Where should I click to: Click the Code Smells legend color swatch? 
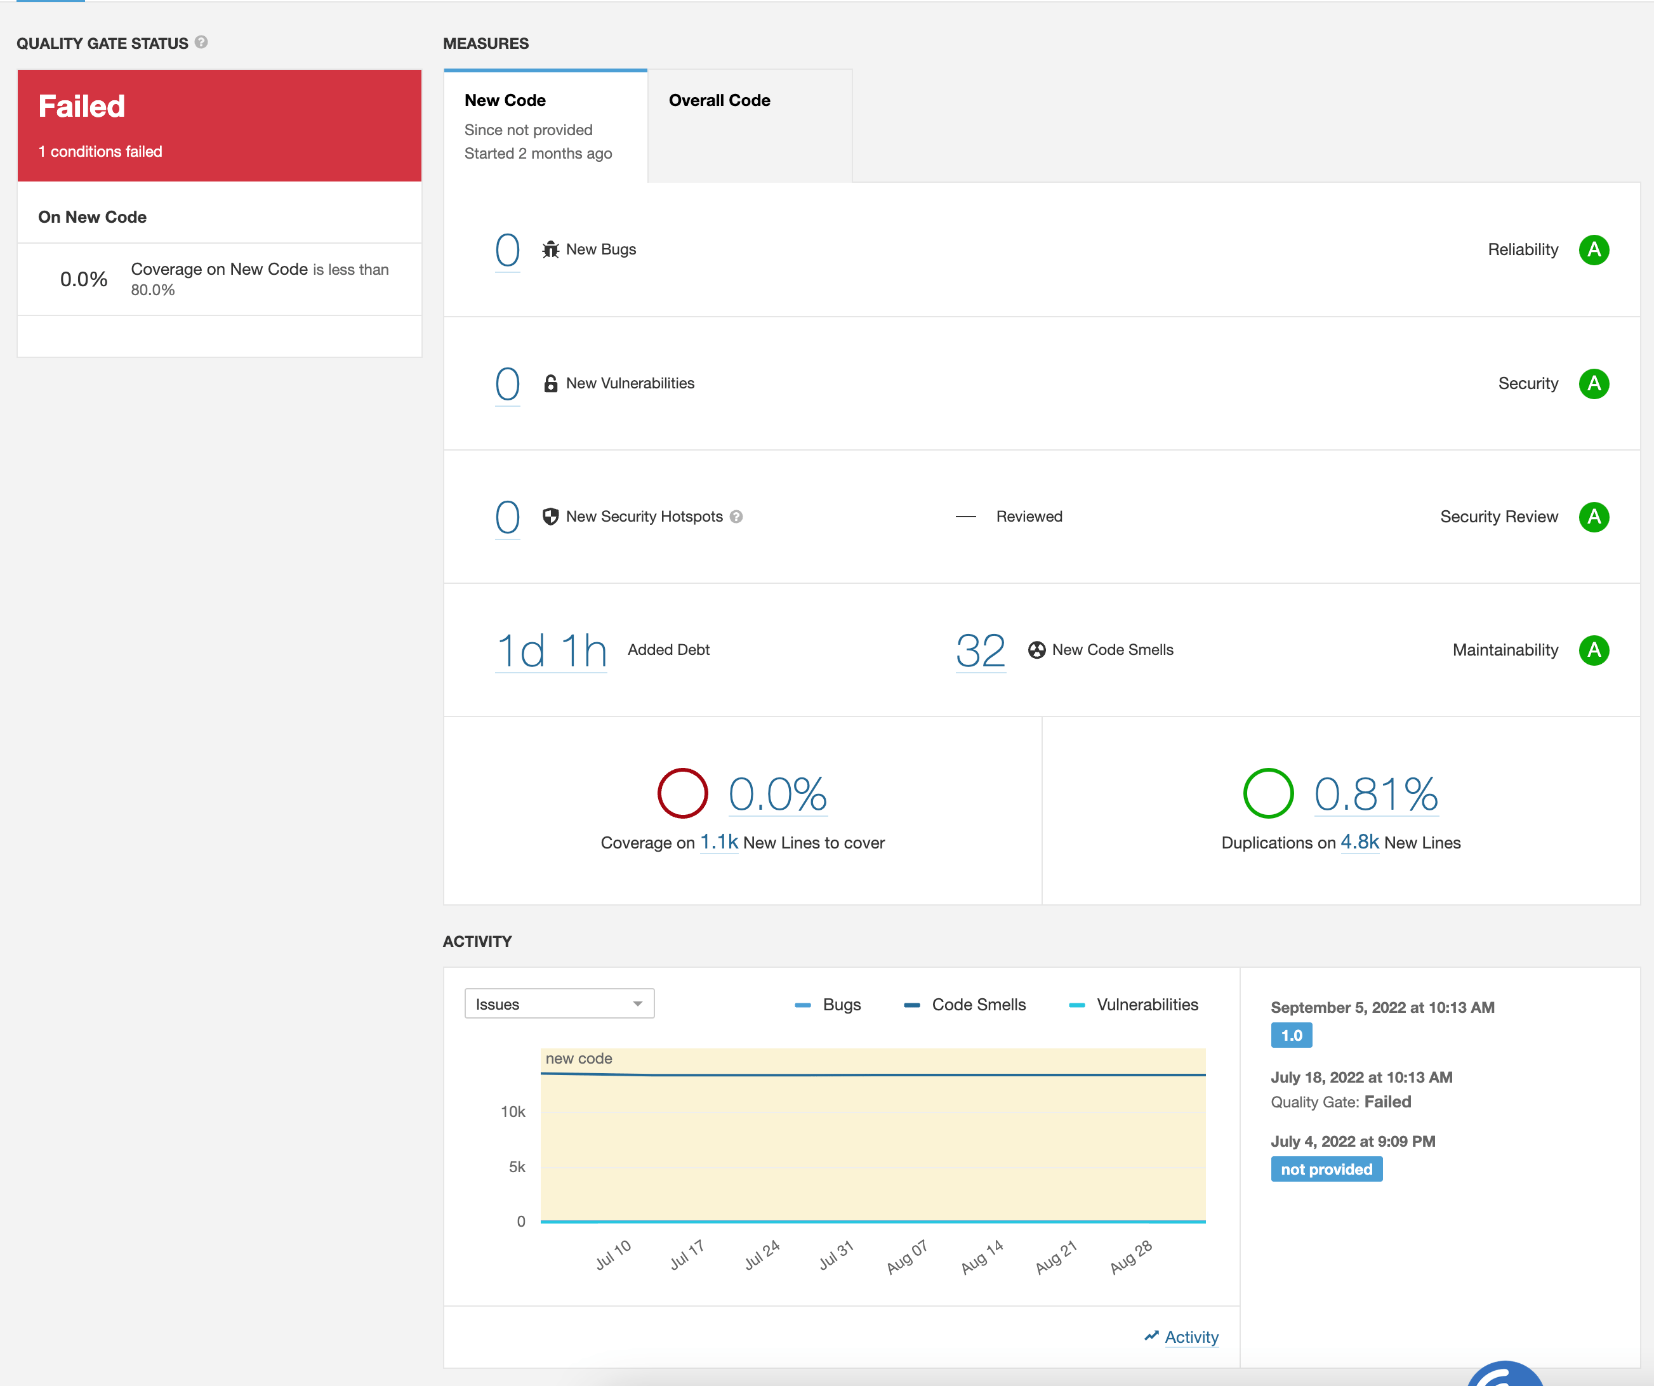point(912,1005)
